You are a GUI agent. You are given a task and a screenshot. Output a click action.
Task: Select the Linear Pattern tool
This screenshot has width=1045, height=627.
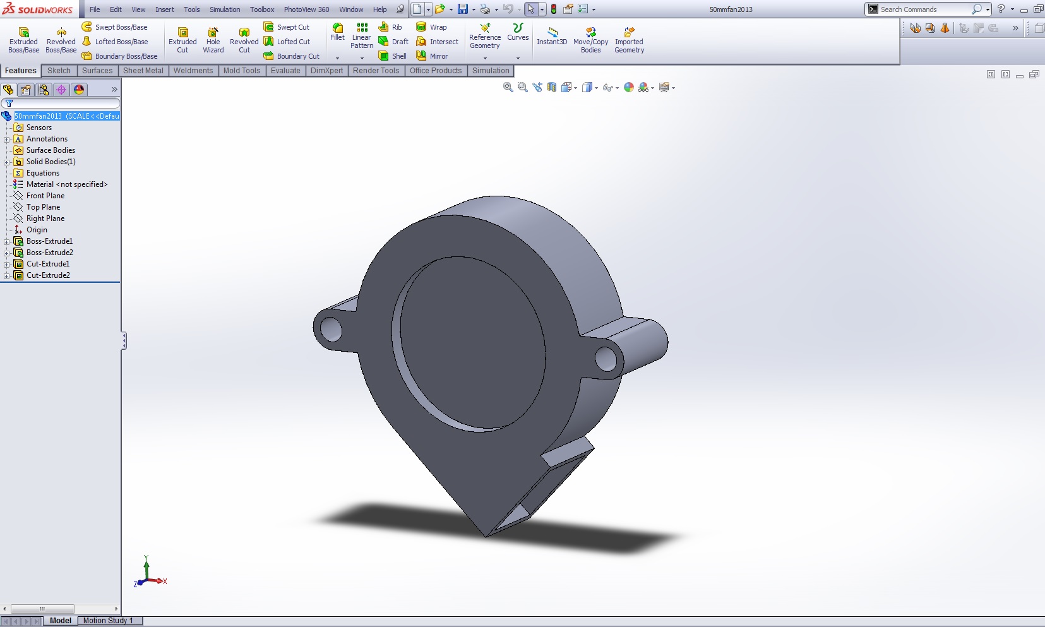pos(362,36)
